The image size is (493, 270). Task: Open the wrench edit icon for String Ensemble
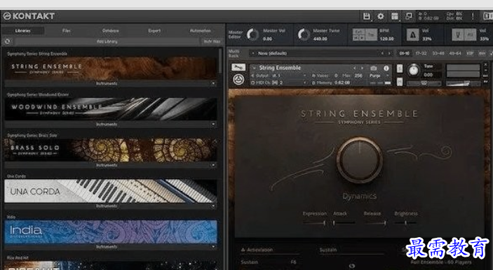click(x=238, y=67)
